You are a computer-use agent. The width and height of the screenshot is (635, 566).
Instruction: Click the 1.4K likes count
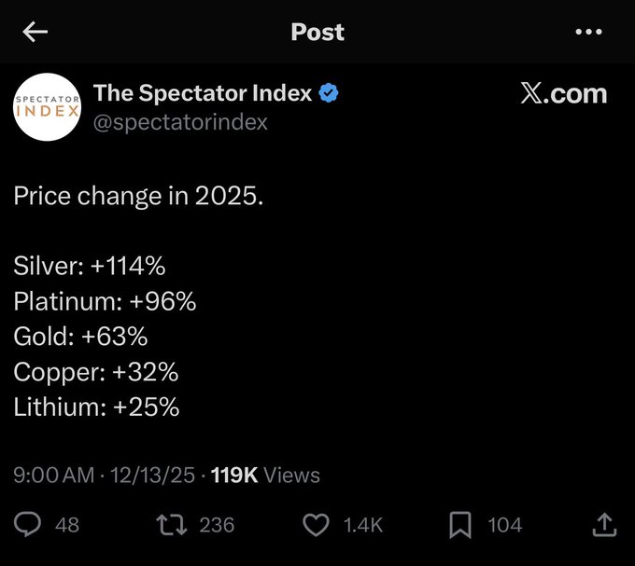point(363,525)
